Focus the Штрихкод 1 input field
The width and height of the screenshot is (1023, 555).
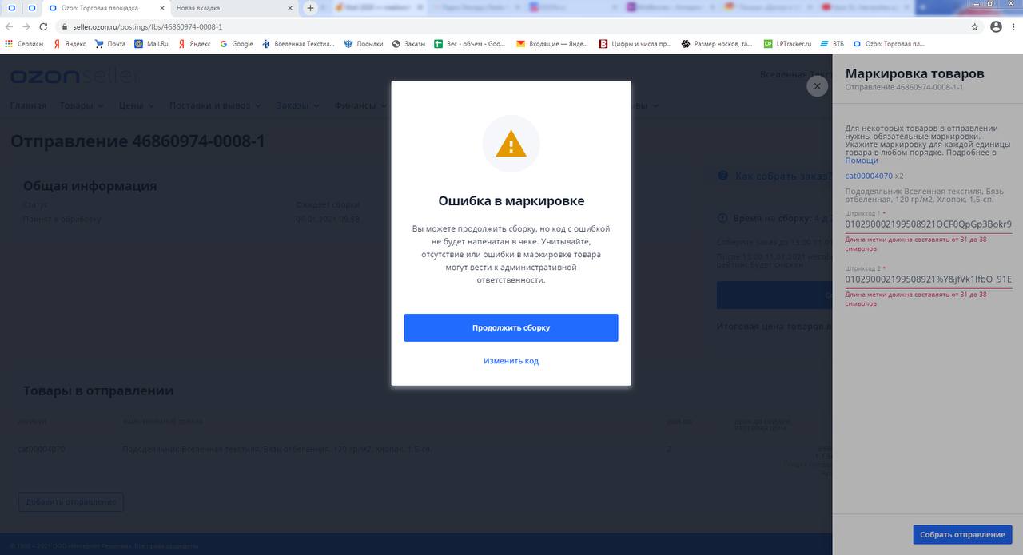pos(929,224)
